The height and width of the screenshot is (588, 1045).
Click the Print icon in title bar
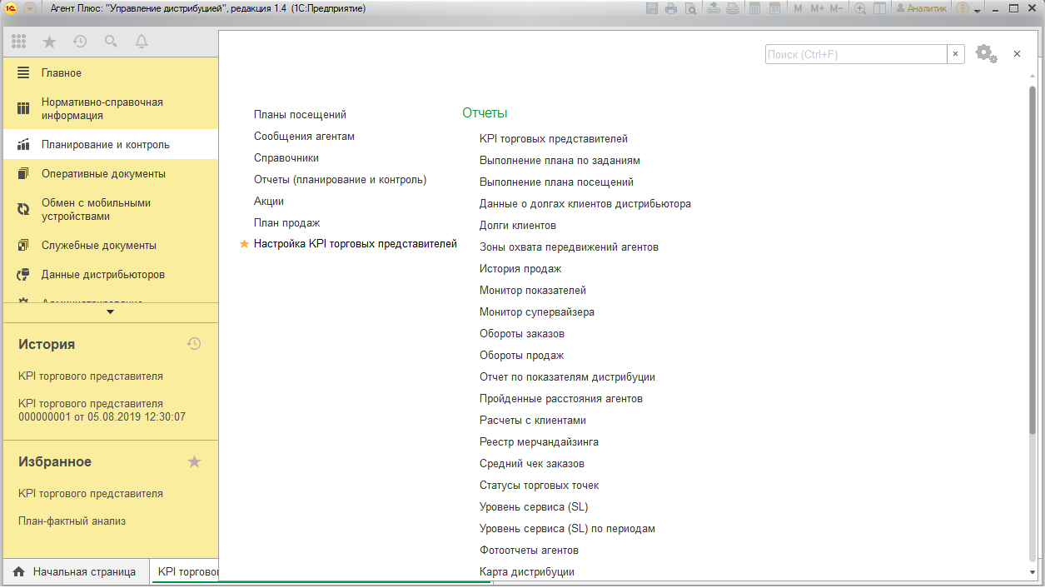click(671, 8)
